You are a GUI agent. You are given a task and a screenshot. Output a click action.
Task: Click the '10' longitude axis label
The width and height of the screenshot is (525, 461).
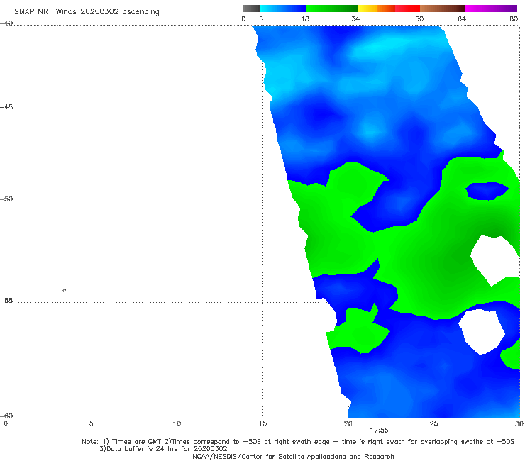click(x=177, y=424)
